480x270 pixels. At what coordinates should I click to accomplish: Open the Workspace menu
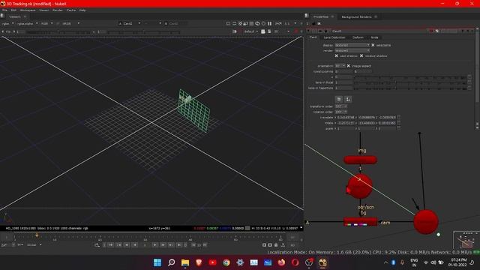(x=28, y=10)
